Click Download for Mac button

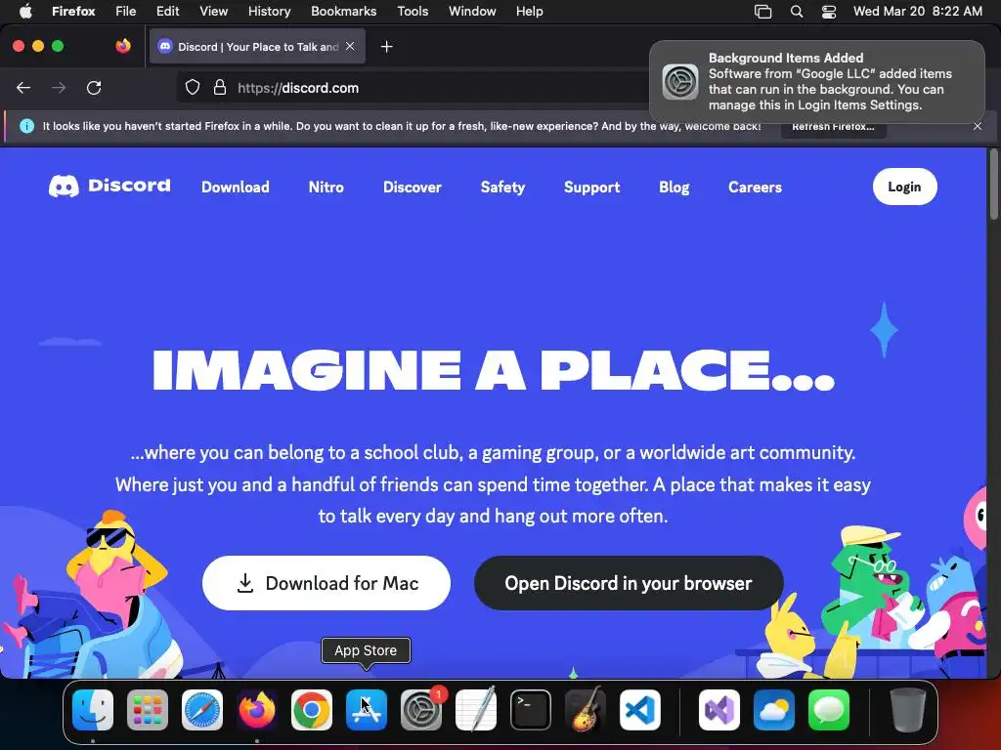[x=326, y=583]
